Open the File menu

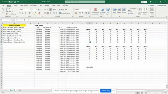3,5
